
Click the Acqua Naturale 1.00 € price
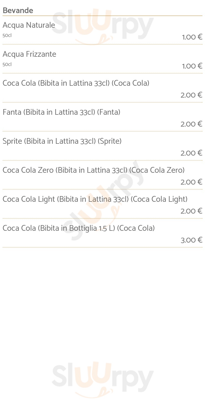[192, 37]
